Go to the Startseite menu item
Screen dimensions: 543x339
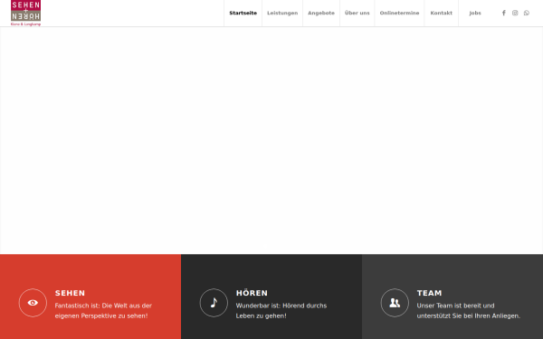click(x=243, y=13)
